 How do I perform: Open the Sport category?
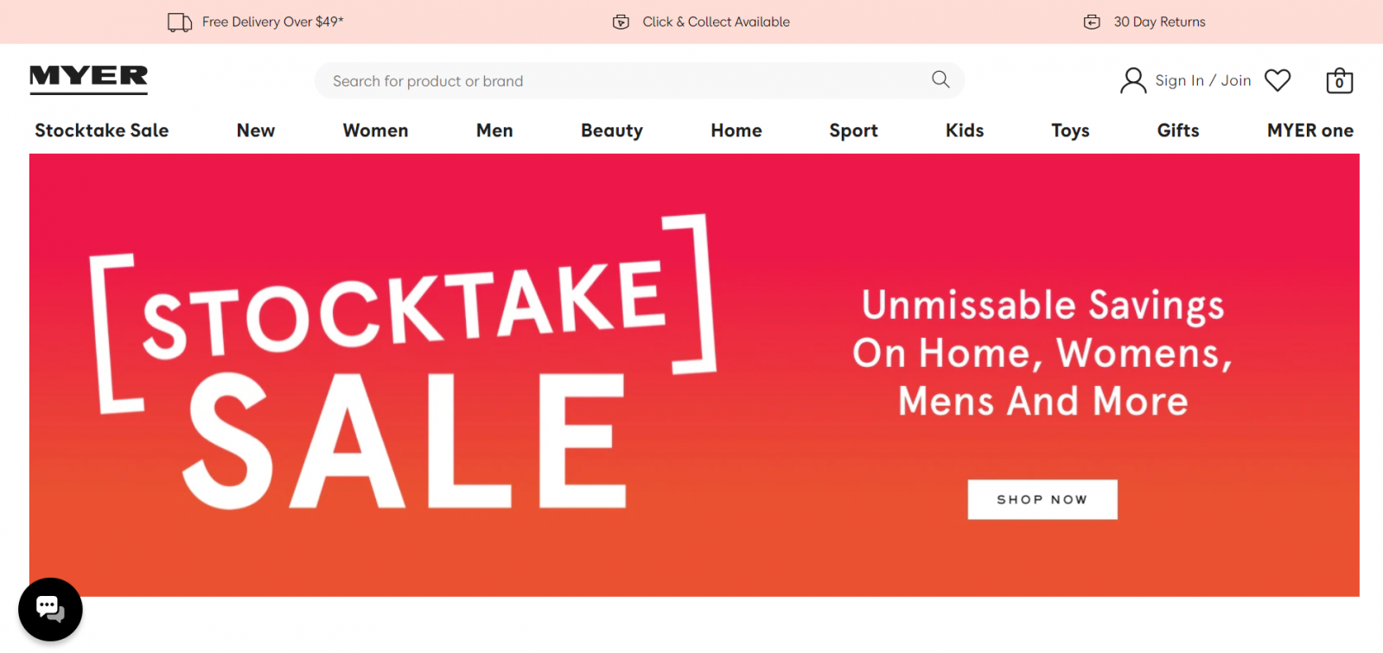(x=854, y=130)
